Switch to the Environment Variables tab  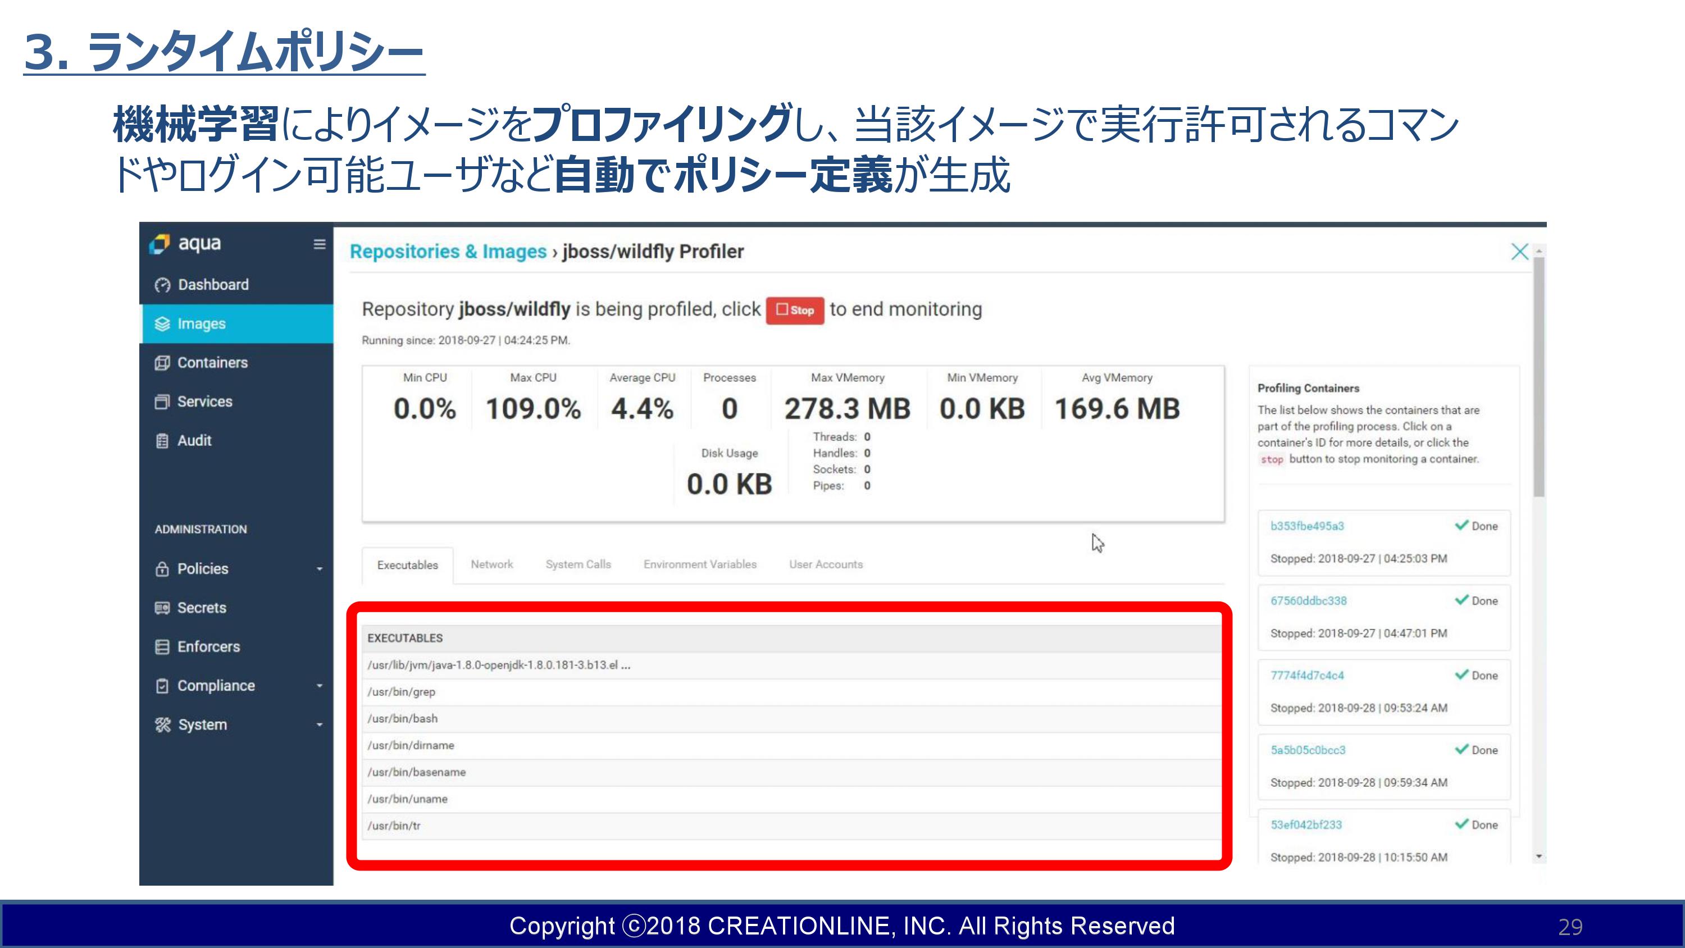click(x=700, y=564)
